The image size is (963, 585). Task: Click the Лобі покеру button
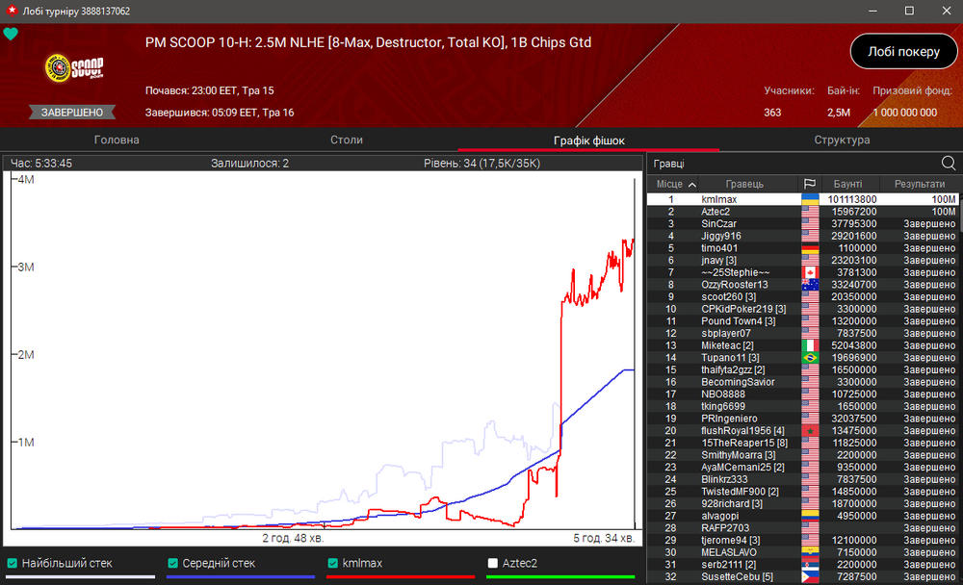click(903, 52)
